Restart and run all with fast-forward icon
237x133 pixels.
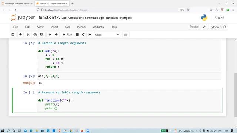coord(90,35)
